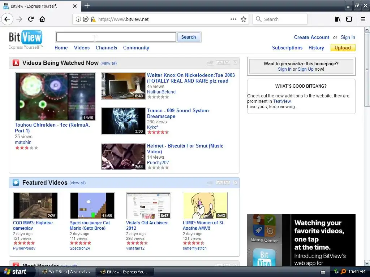Open Walter Knox On Nickelodeon video thumbnail
This screenshot has height=277, width=370.
pos(123,86)
